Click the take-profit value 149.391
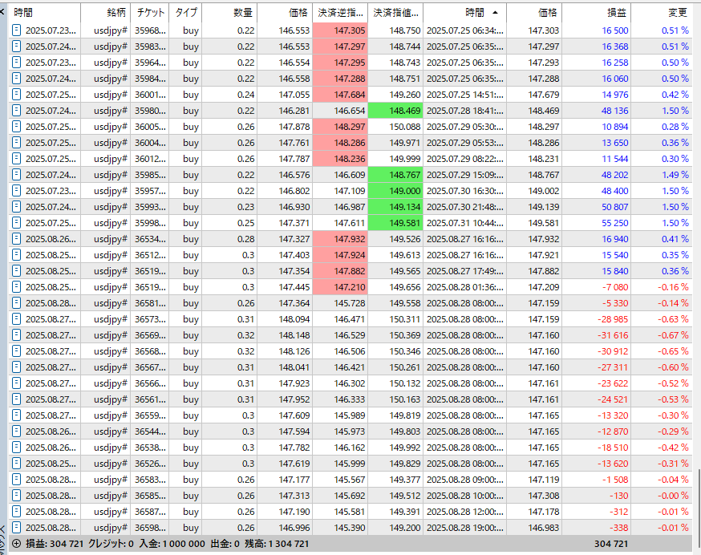The height and width of the screenshot is (555, 701). [x=404, y=512]
